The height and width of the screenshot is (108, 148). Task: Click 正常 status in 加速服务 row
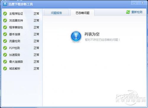click(36, 55)
